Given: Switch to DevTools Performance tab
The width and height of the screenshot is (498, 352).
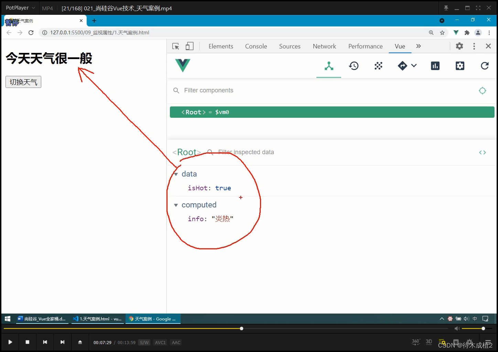Looking at the screenshot, I should [365, 46].
